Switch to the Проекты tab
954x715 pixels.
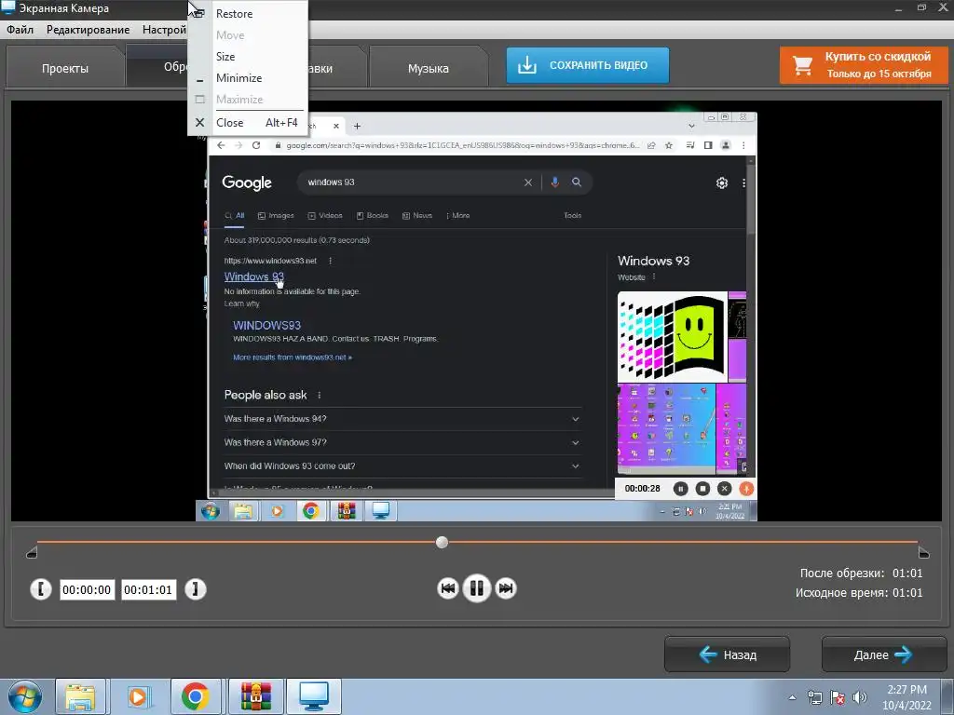tap(65, 68)
